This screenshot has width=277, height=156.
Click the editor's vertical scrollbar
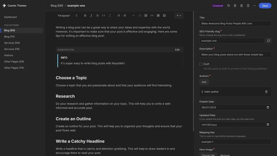click(193, 71)
